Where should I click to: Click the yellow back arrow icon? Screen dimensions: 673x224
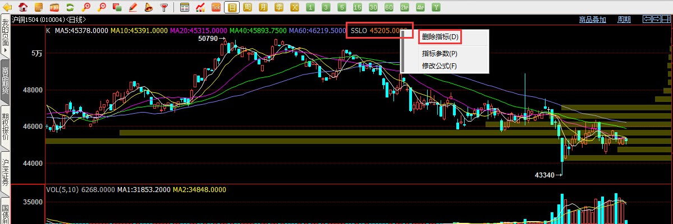pyautogui.click(x=8, y=7)
